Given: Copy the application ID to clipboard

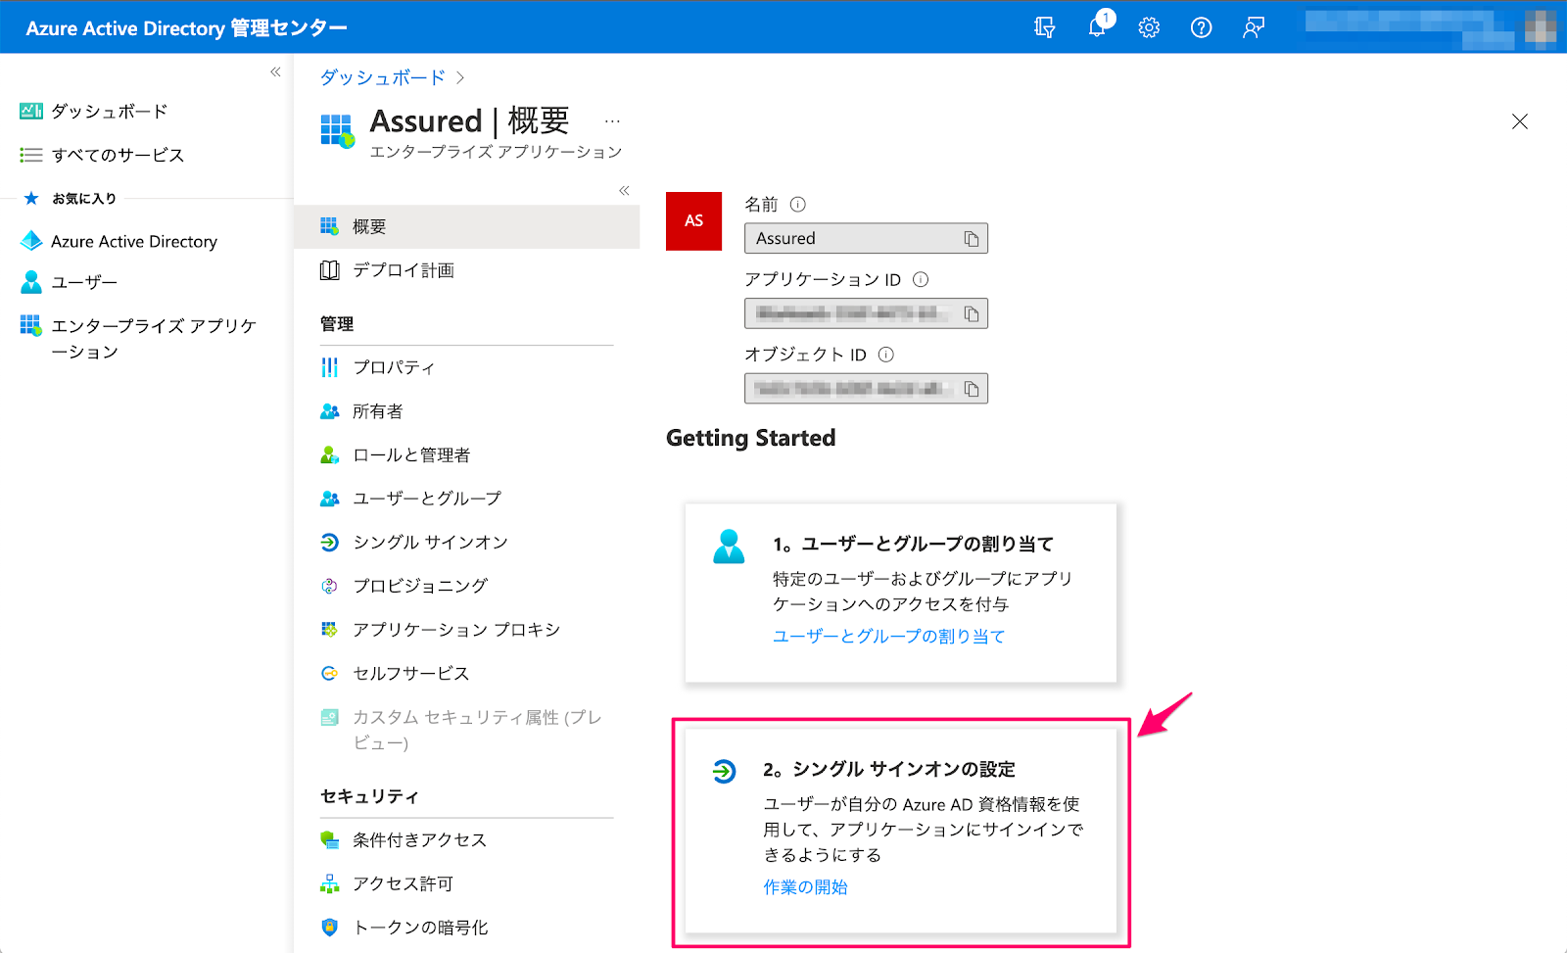Looking at the screenshot, I should tap(971, 313).
